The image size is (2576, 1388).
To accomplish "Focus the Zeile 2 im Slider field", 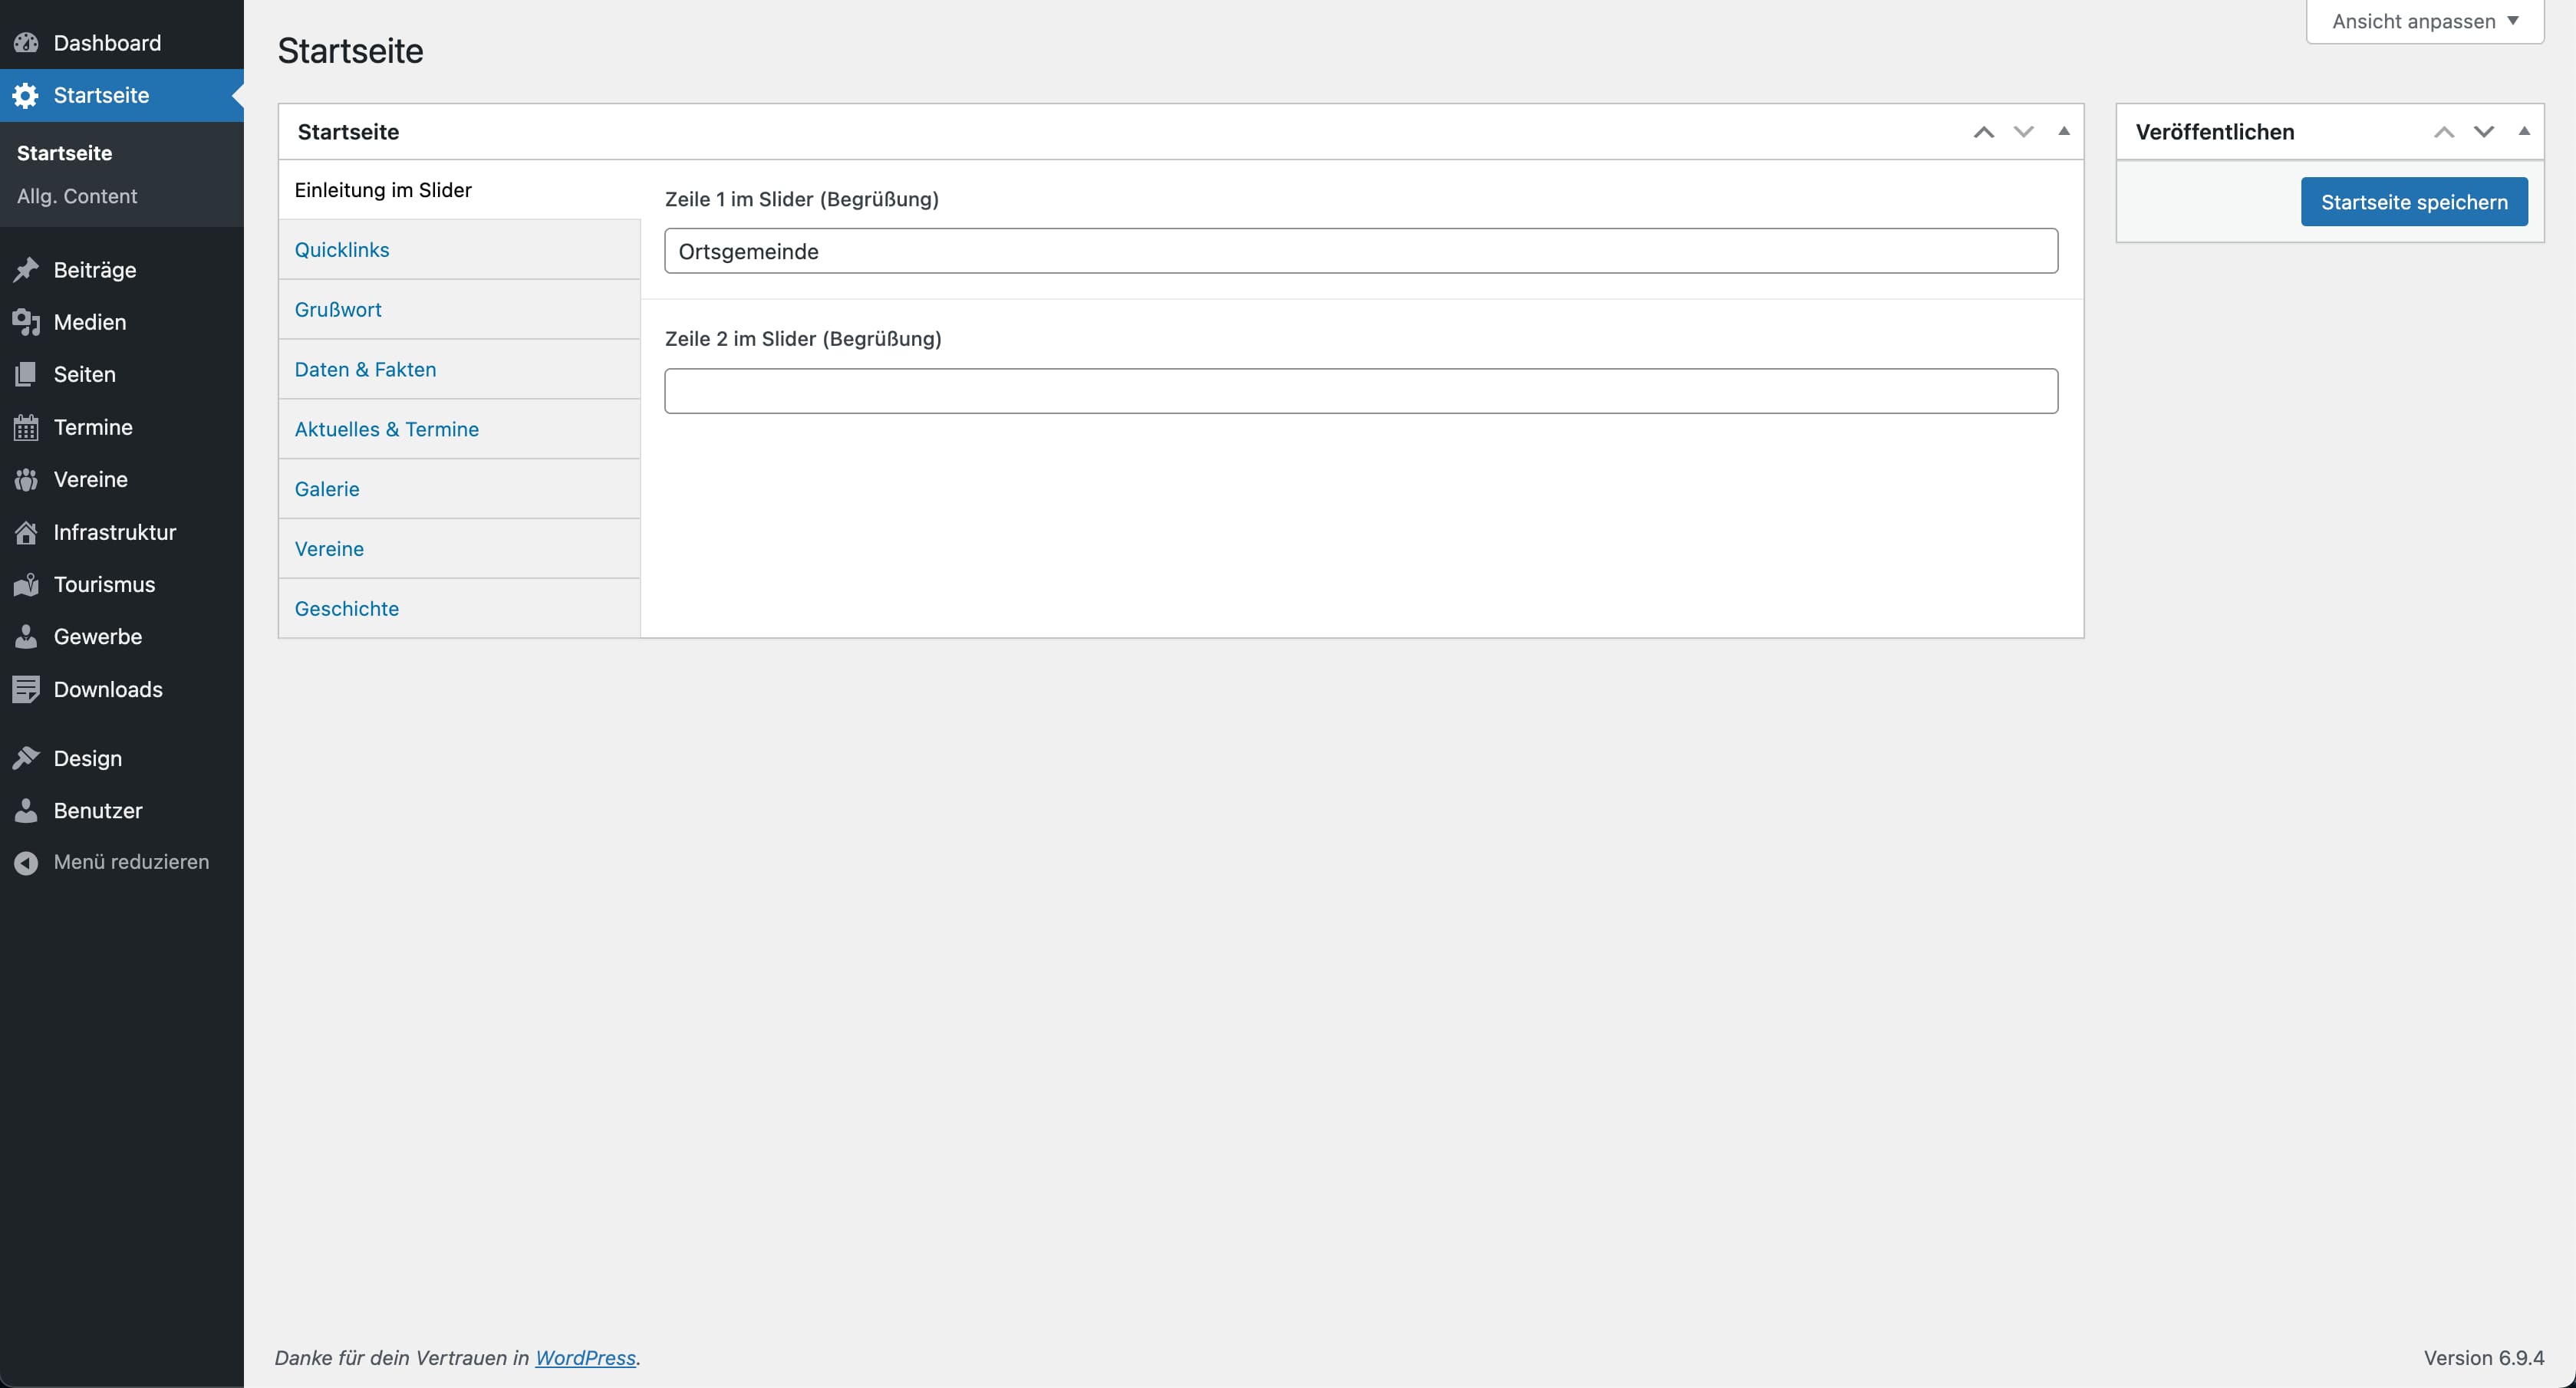I will click(1360, 391).
